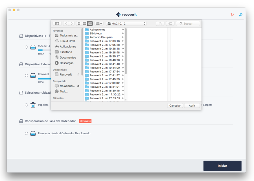This screenshot has height=181, width=254.
Task: Click the Recoverit logo
Action: (126, 15)
